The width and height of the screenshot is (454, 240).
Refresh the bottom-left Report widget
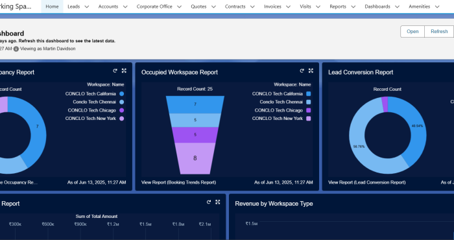[209, 202]
